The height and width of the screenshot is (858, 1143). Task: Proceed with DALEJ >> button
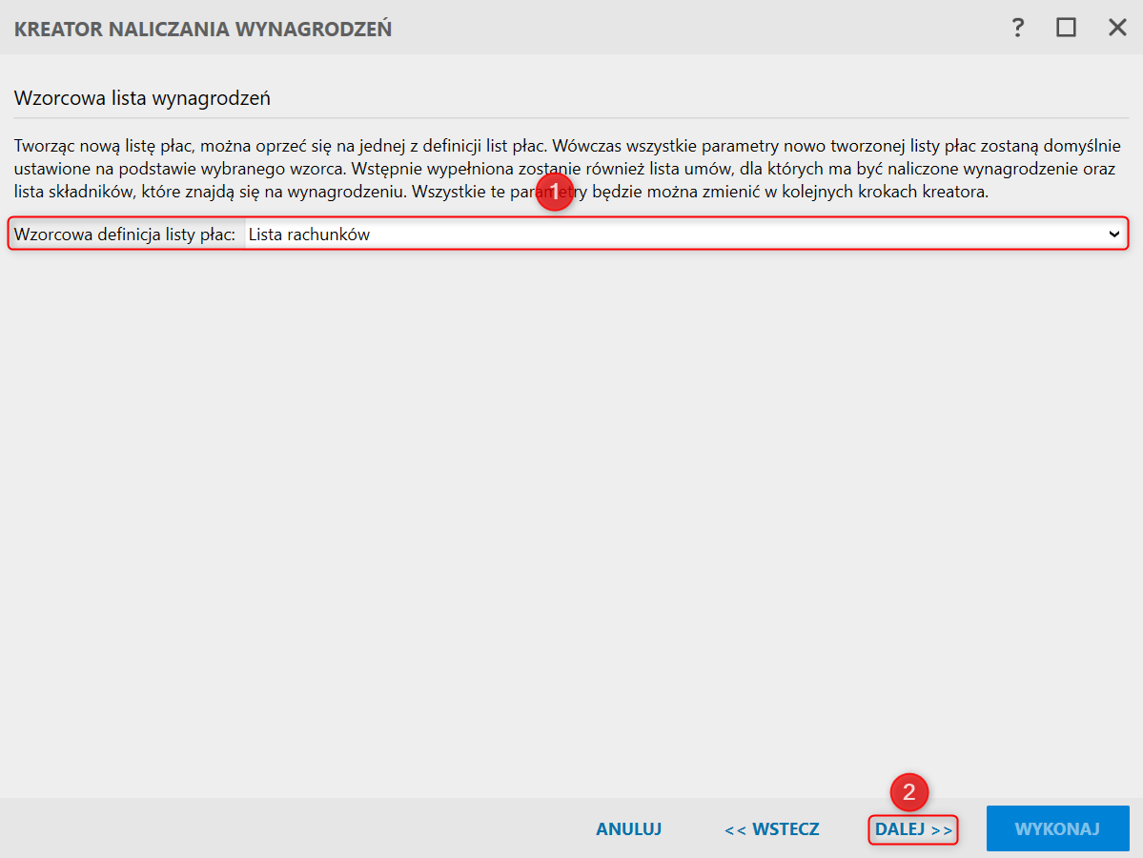tap(913, 828)
